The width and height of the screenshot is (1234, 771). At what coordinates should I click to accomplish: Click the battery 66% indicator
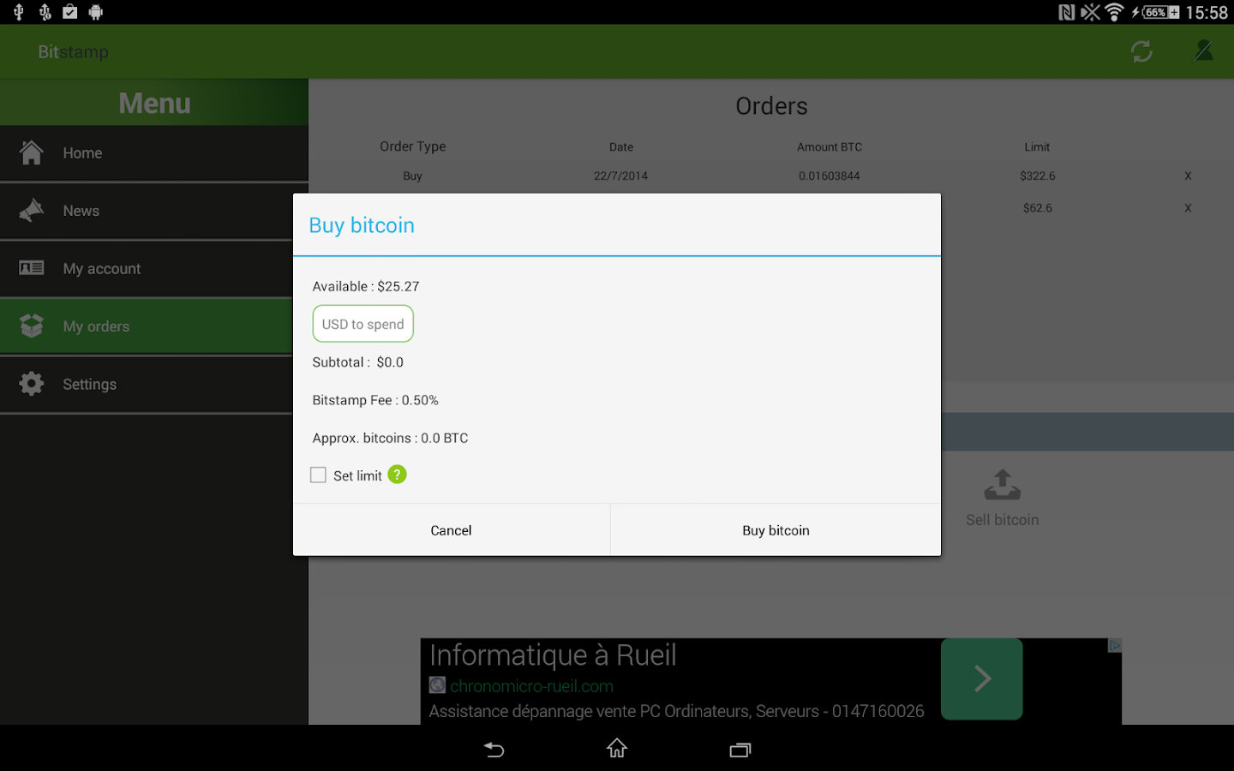click(1155, 12)
